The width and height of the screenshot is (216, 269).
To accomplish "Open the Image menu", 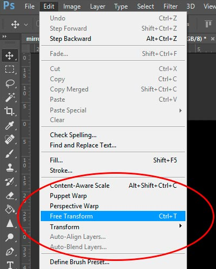I will [72, 6].
